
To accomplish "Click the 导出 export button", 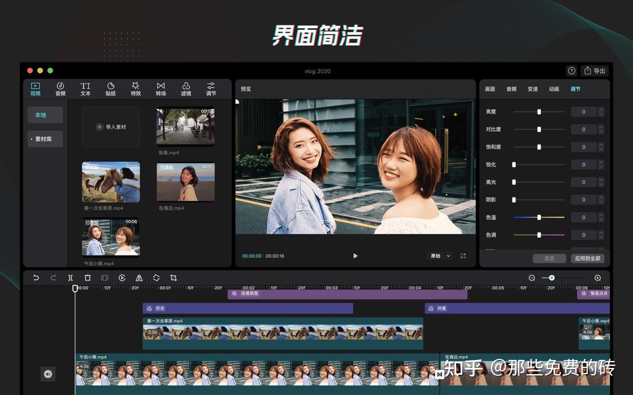I will click(594, 71).
